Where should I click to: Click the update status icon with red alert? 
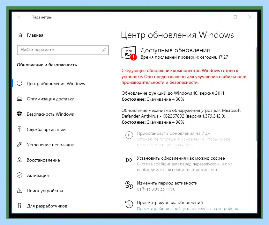coord(129,53)
